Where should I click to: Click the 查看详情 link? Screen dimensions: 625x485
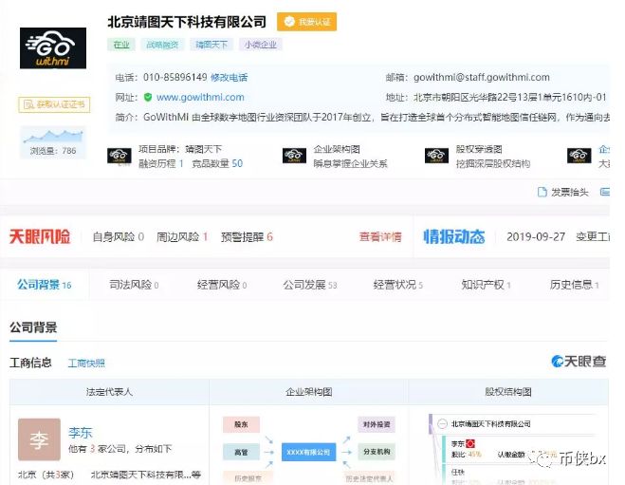tap(380, 237)
